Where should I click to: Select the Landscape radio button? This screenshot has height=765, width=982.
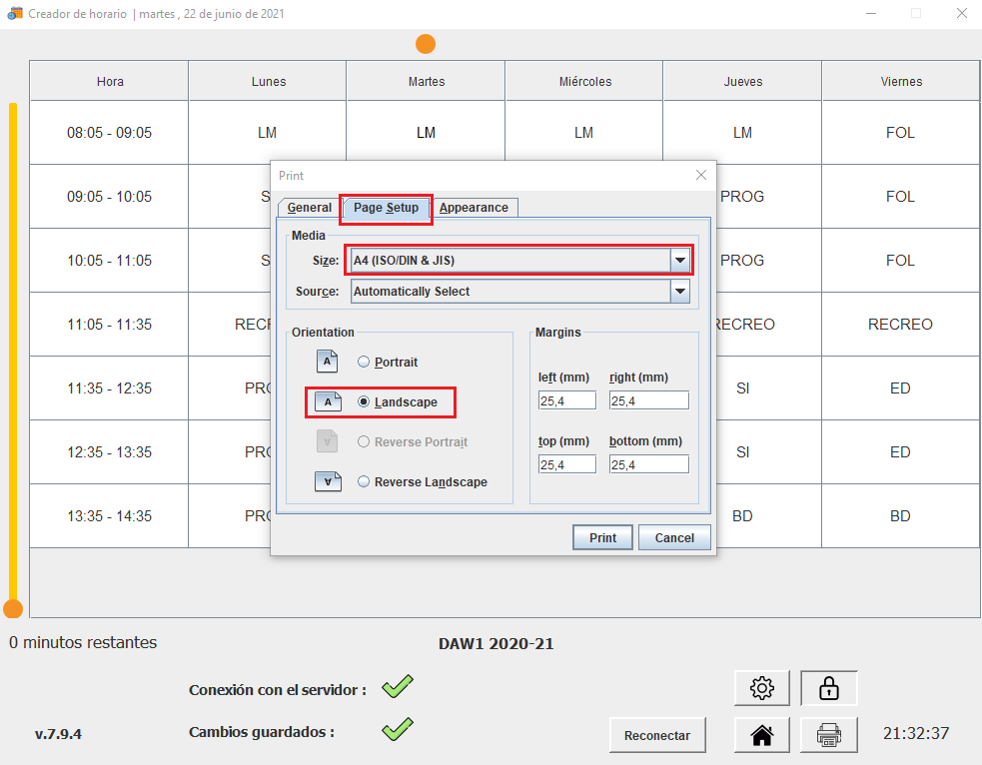pos(364,401)
